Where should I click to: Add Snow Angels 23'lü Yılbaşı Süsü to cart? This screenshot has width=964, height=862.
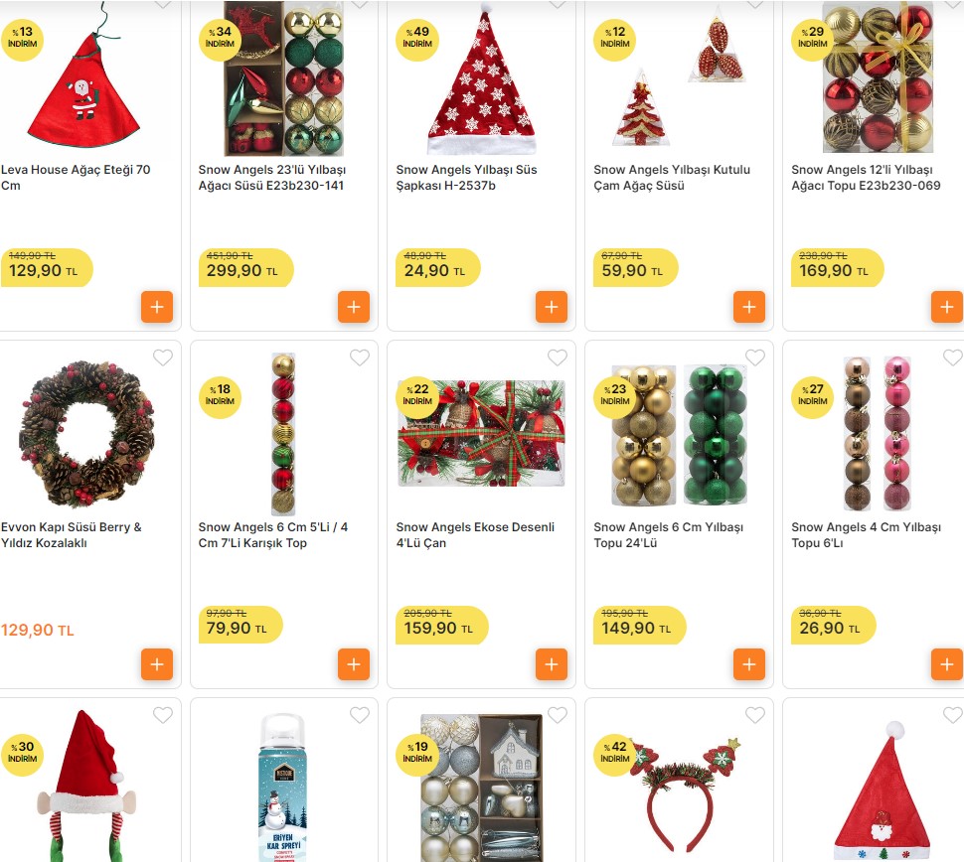[354, 307]
